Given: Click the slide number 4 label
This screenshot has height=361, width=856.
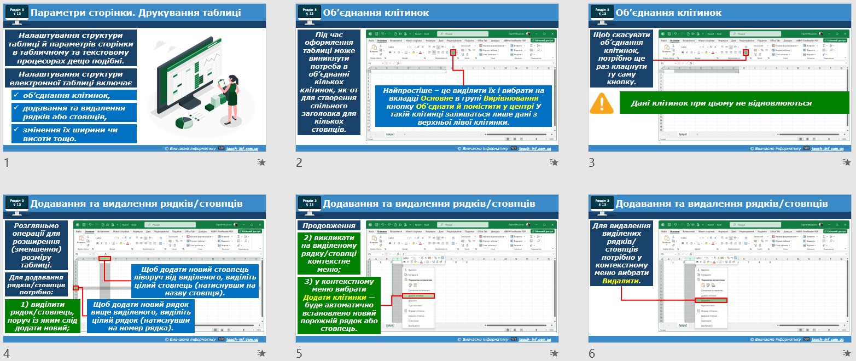Looking at the screenshot, I should [7, 354].
